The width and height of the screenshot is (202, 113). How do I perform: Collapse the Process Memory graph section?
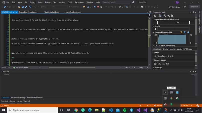point(154,32)
